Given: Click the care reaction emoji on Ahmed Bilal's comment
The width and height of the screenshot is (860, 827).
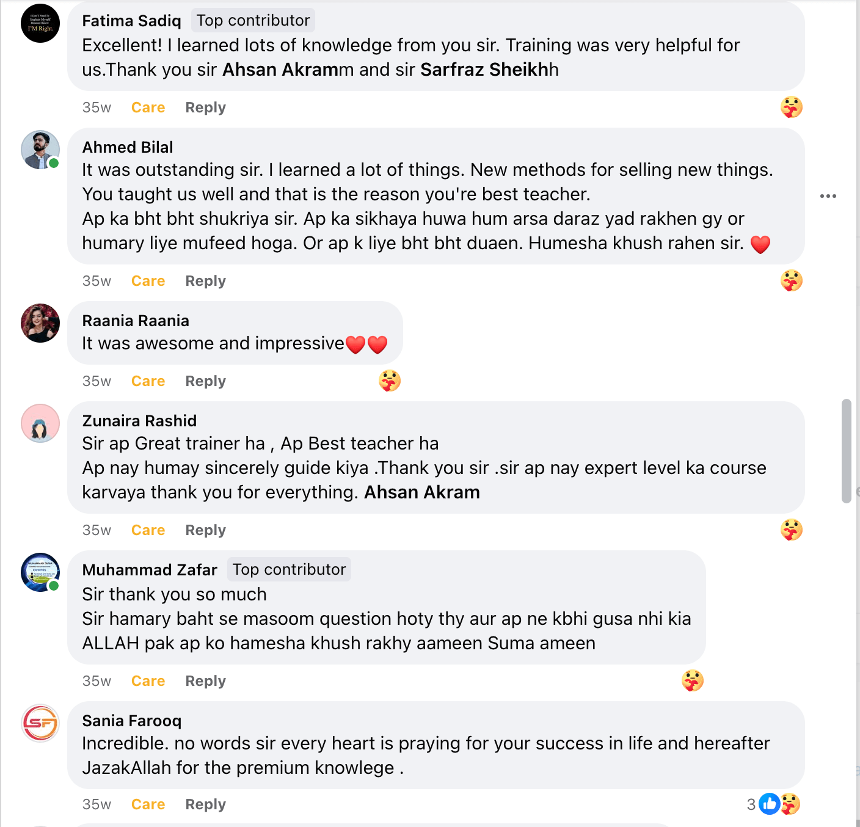Looking at the screenshot, I should pos(791,281).
